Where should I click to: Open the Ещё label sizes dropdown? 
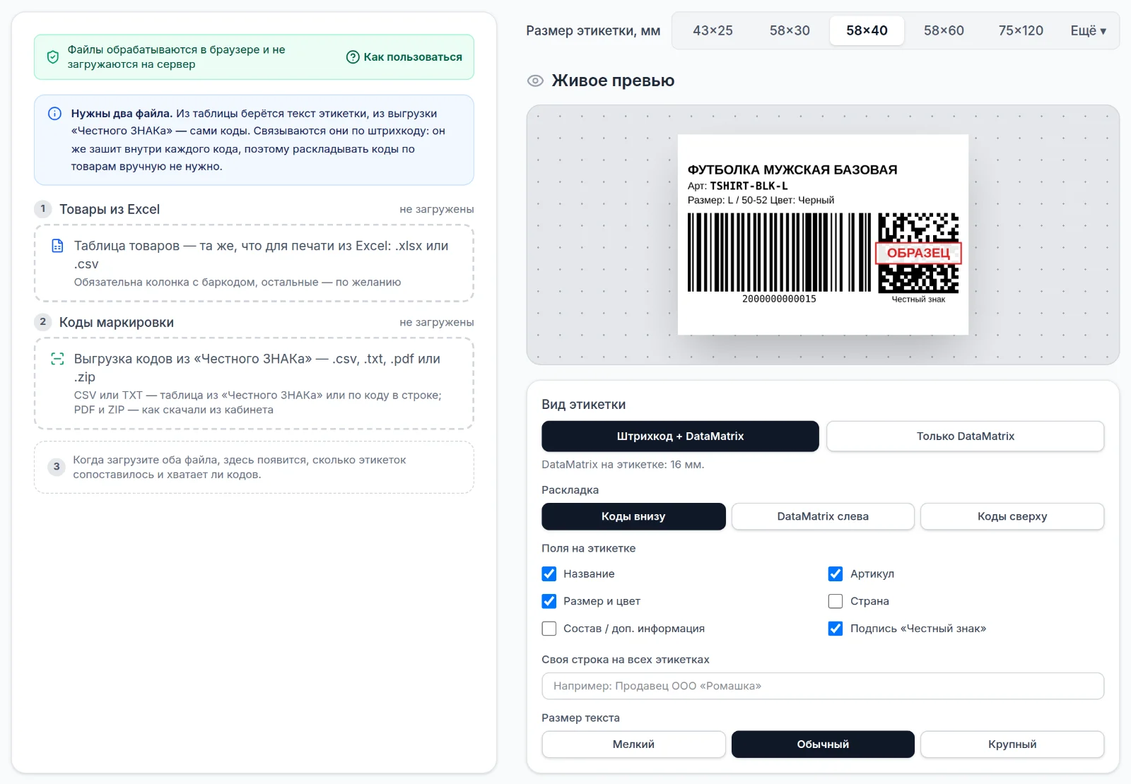tap(1088, 30)
